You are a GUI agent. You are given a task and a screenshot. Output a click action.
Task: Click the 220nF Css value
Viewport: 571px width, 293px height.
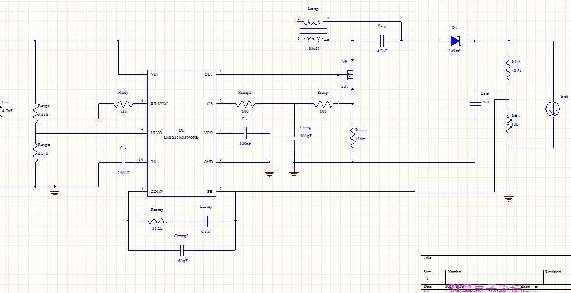tap(124, 173)
